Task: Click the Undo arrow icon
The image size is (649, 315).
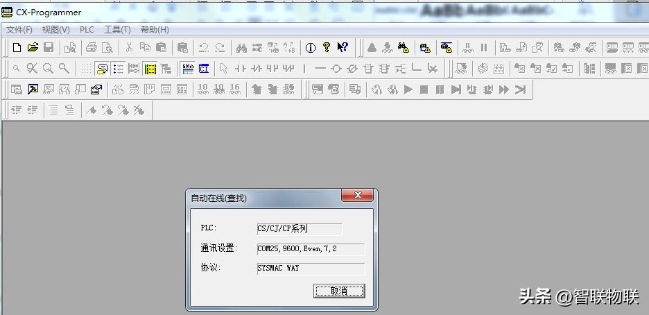Action: pyautogui.click(x=204, y=48)
